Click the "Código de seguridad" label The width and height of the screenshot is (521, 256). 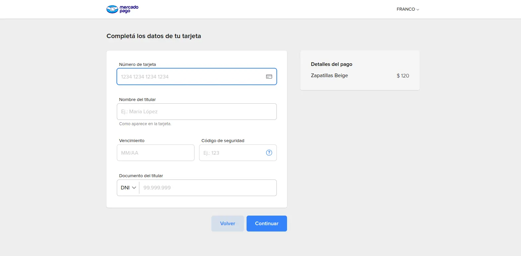click(x=223, y=141)
